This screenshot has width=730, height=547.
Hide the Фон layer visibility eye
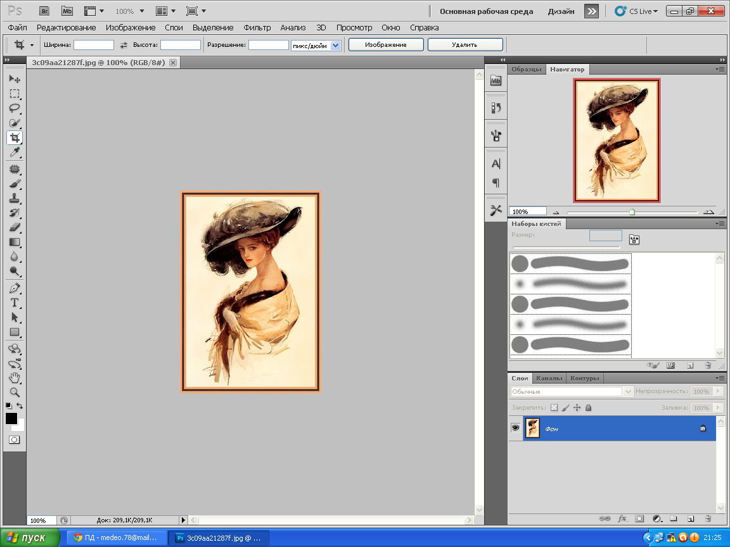tap(515, 429)
